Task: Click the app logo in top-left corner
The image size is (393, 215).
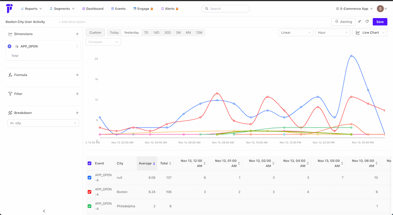Action: coord(9,9)
